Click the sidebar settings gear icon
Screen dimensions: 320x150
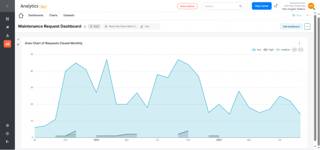click(7, 125)
